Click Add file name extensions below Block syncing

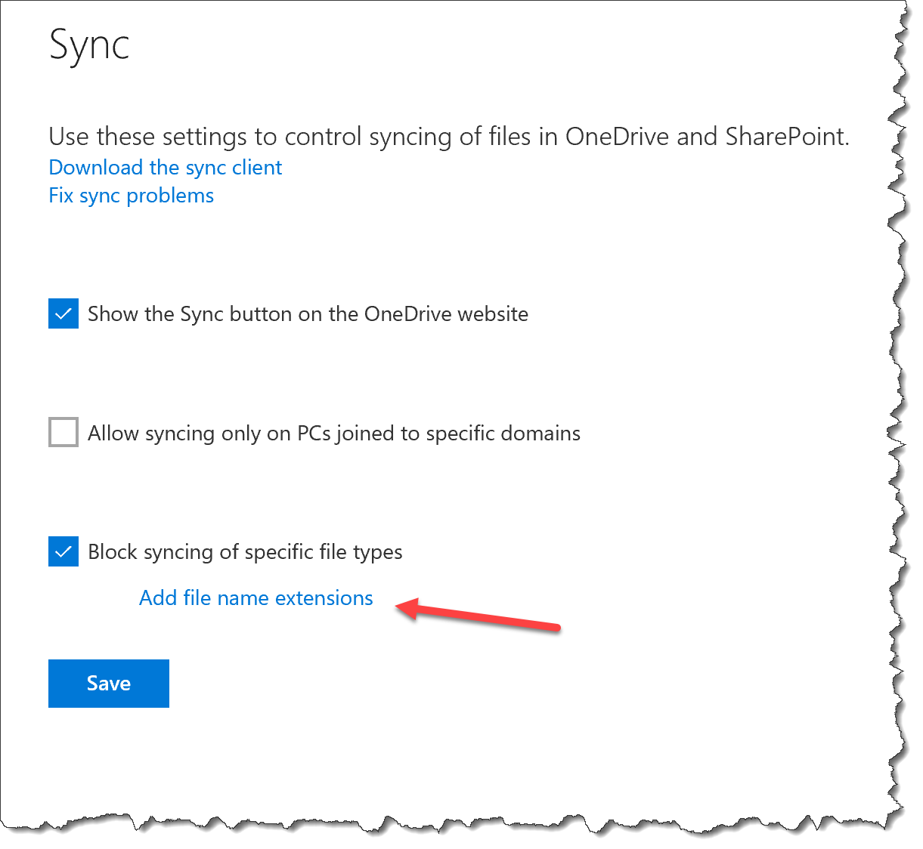tap(256, 597)
